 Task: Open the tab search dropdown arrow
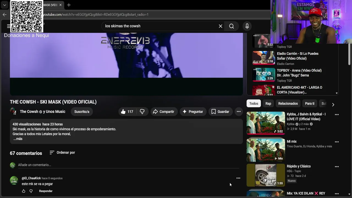point(4,5)
